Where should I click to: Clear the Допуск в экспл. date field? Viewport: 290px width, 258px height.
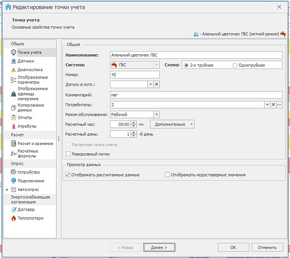pyautogui.click(x=156, y=84)
